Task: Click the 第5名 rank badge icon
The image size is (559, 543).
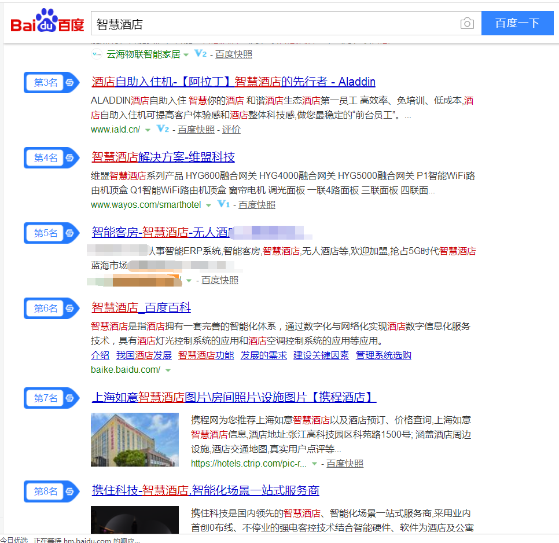Action: (52, 233)
